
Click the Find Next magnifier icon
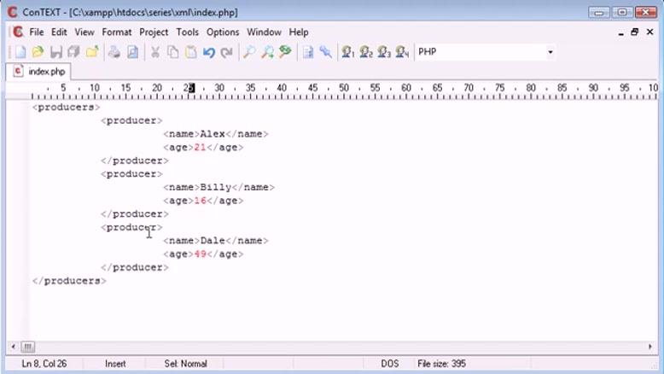click(x=267, y=52)
